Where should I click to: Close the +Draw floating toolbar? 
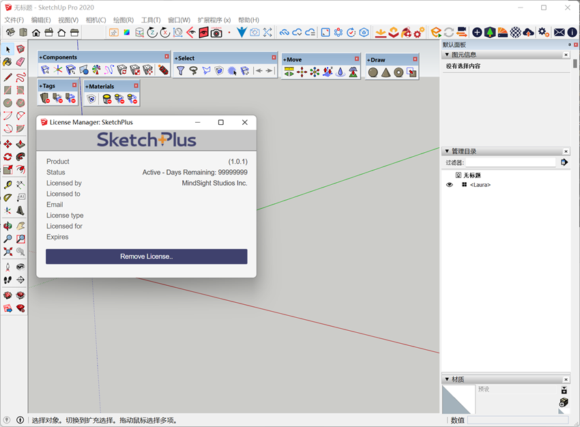tap(415, 59)
